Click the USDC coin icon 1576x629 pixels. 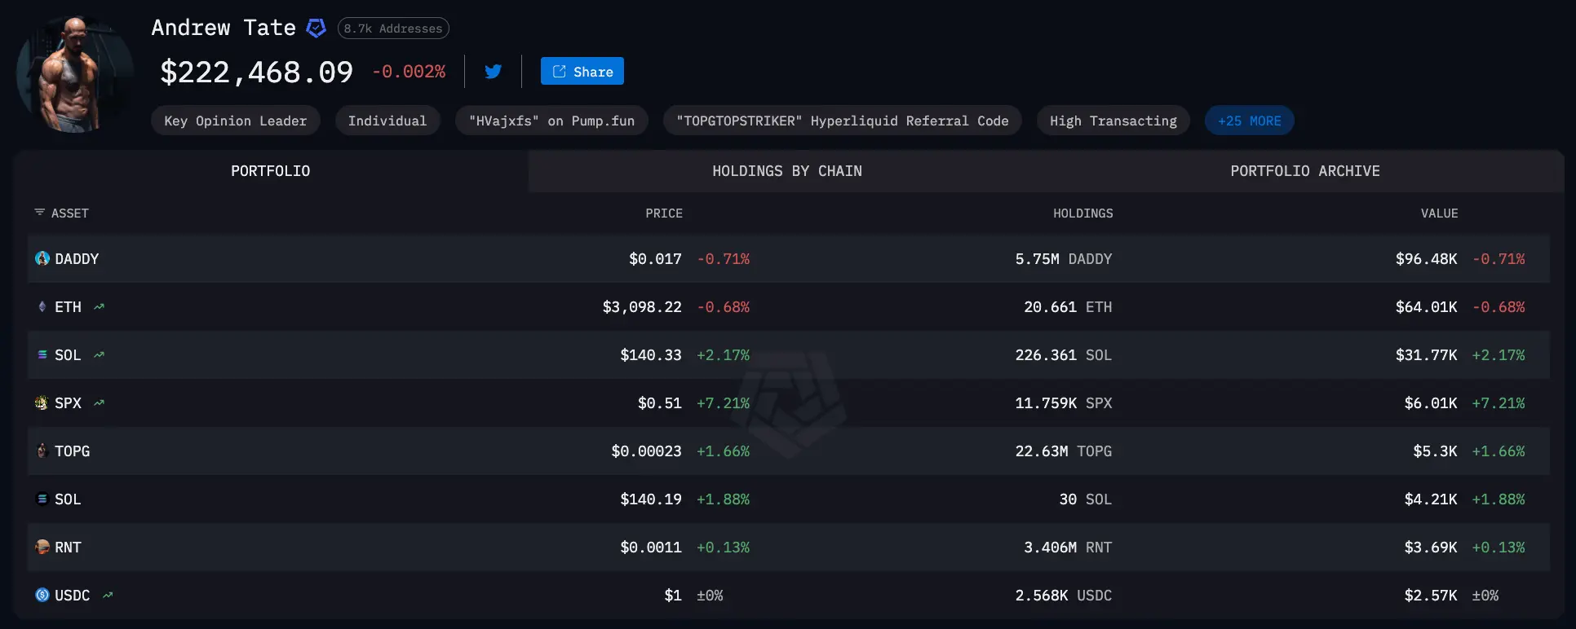[x=42, y=595]
